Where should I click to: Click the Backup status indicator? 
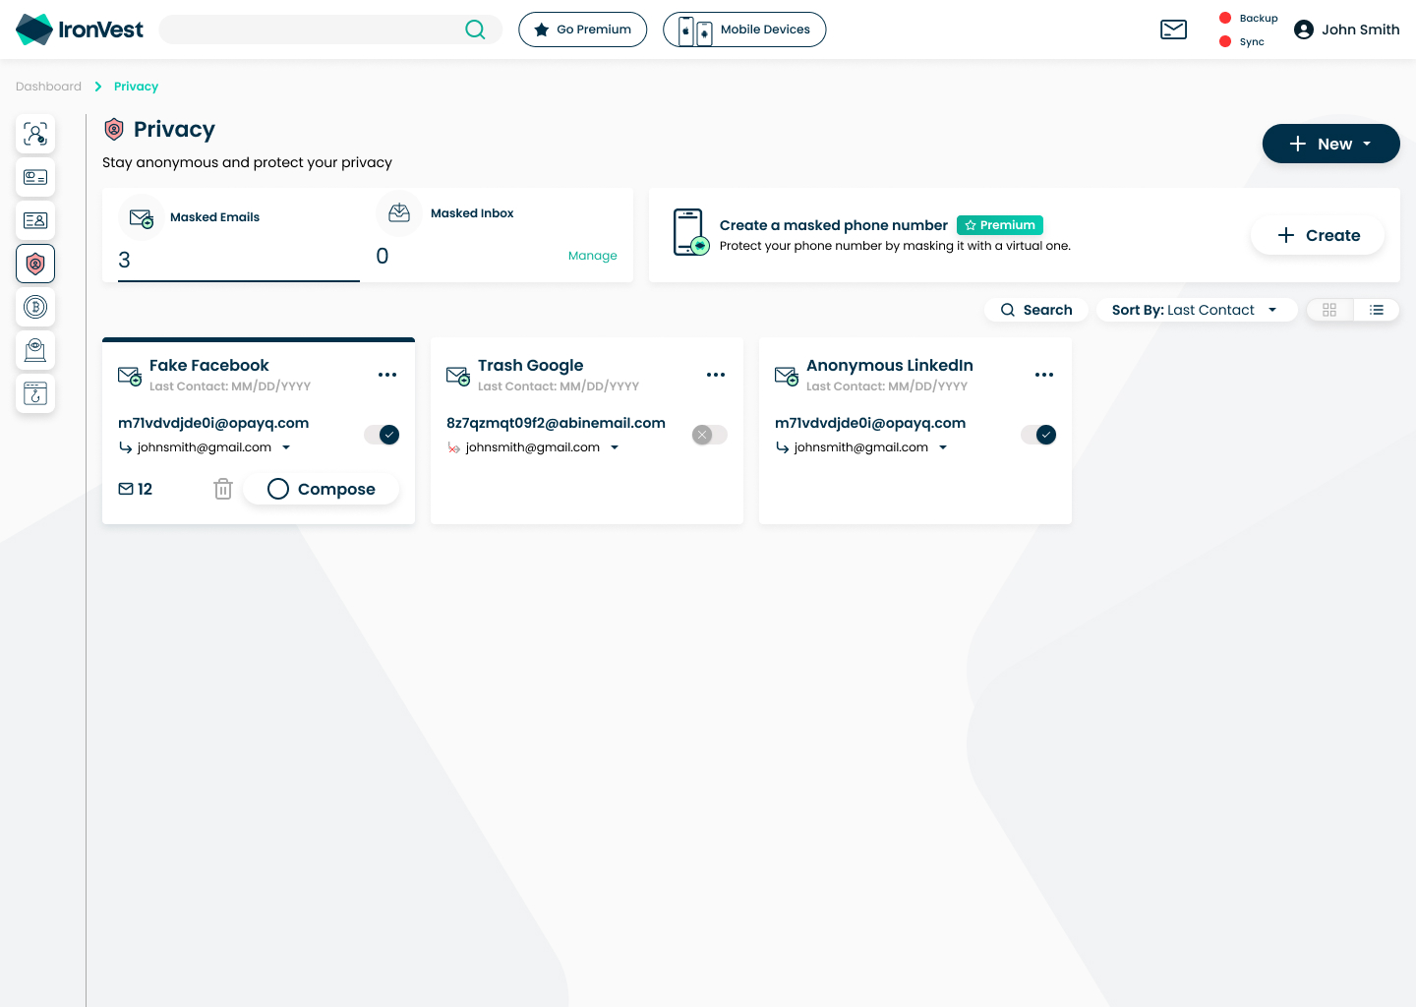coord(1249,18)
